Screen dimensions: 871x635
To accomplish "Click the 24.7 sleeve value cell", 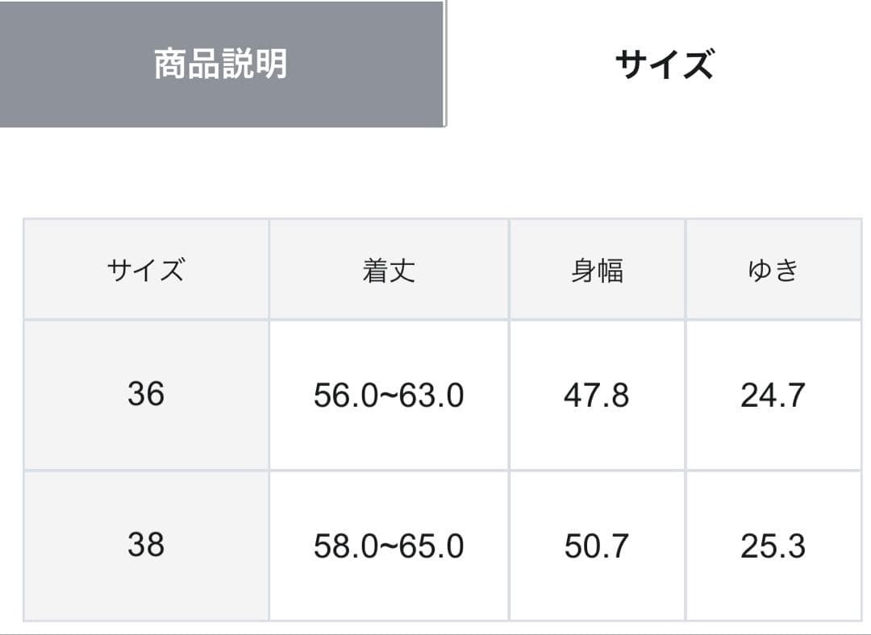I will coord(773,395).
